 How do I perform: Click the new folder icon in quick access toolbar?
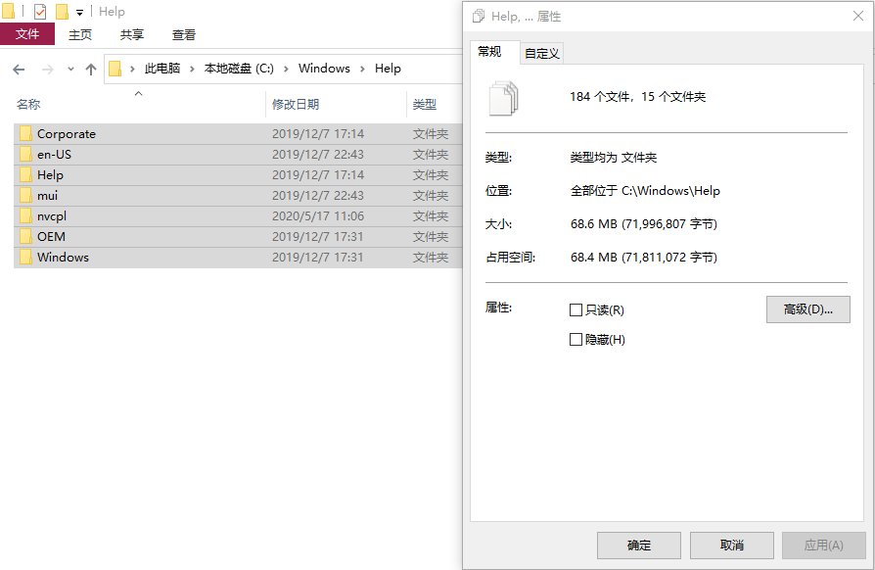click(x=62, y=12)
